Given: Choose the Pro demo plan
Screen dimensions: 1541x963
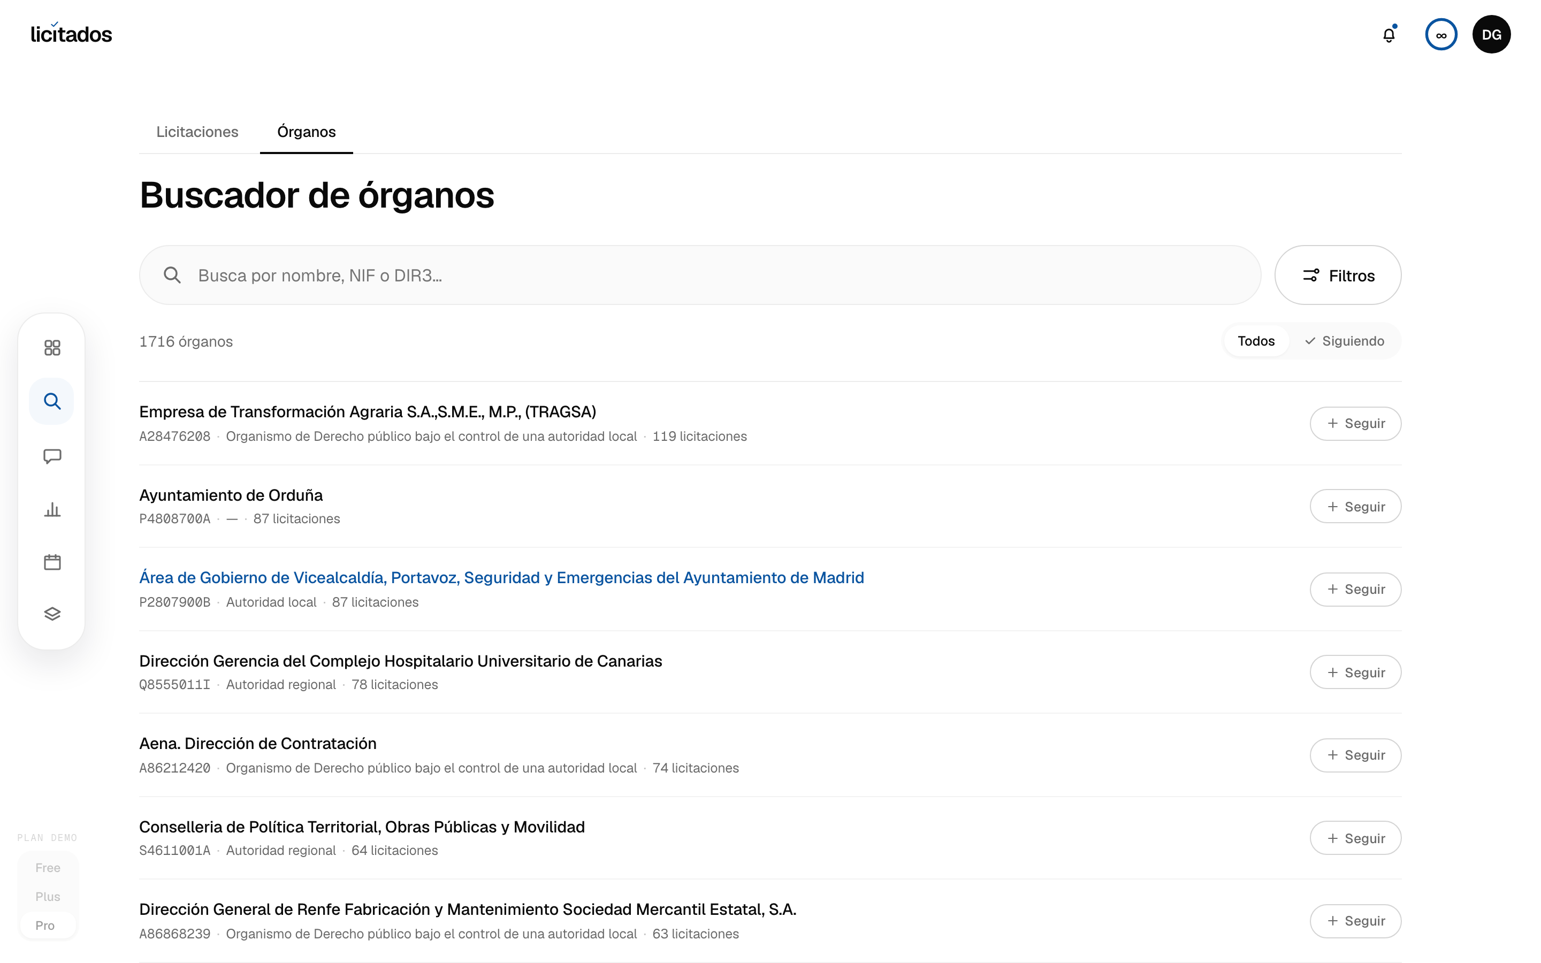Looking at the screenshot, I should click(x=48, y=926).
